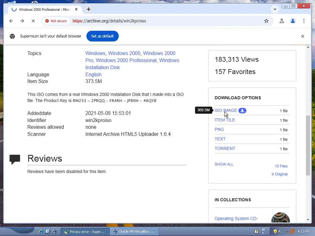This screenshot has width=315, height=236.
Task: Click the ISO image download arrow icon
Action: [242, 111]
